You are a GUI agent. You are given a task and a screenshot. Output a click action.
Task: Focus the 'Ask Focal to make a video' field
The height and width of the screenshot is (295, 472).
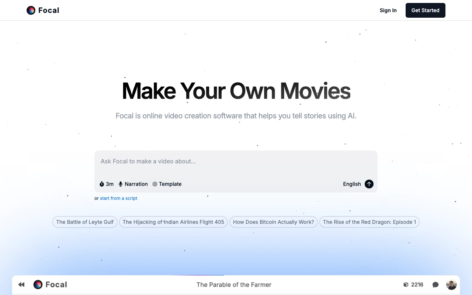(x=236, y=162)
